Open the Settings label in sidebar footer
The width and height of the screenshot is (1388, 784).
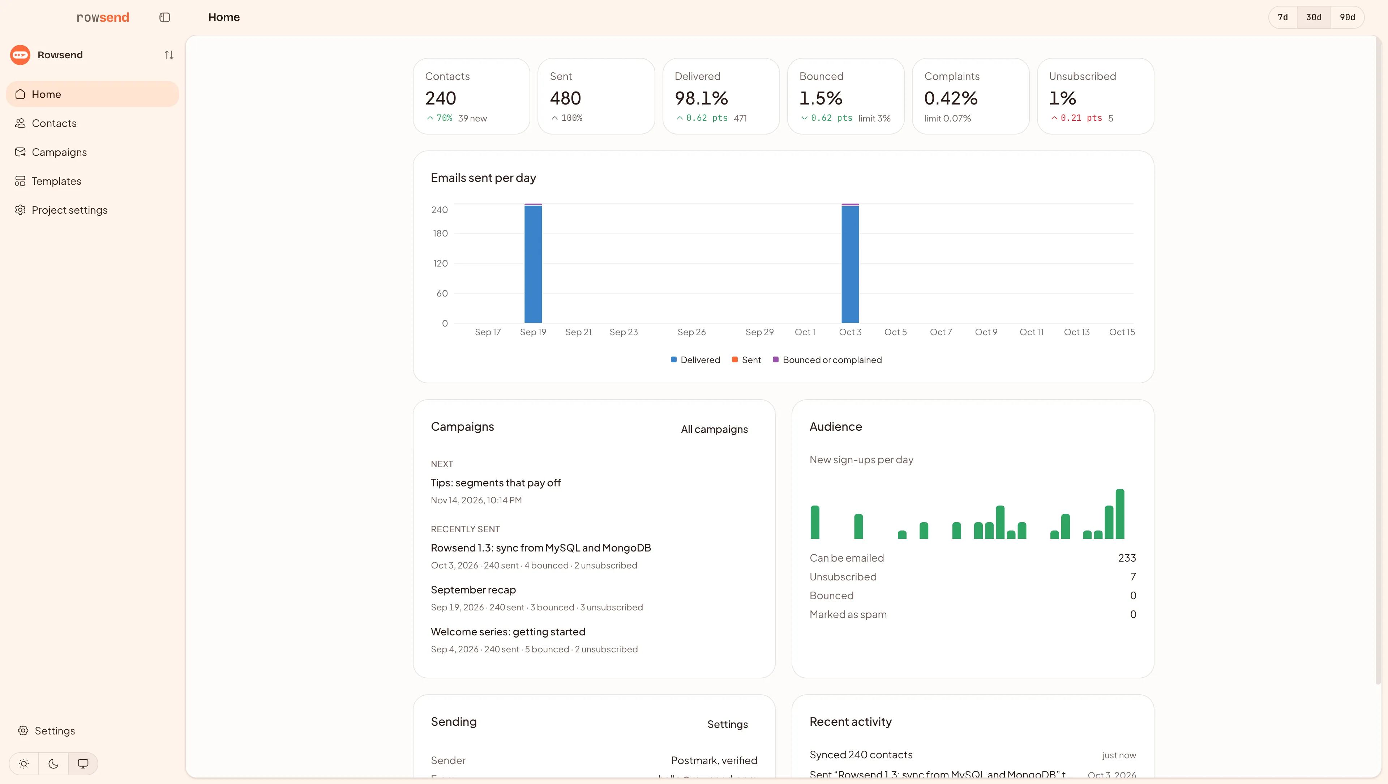coord(55,731)
